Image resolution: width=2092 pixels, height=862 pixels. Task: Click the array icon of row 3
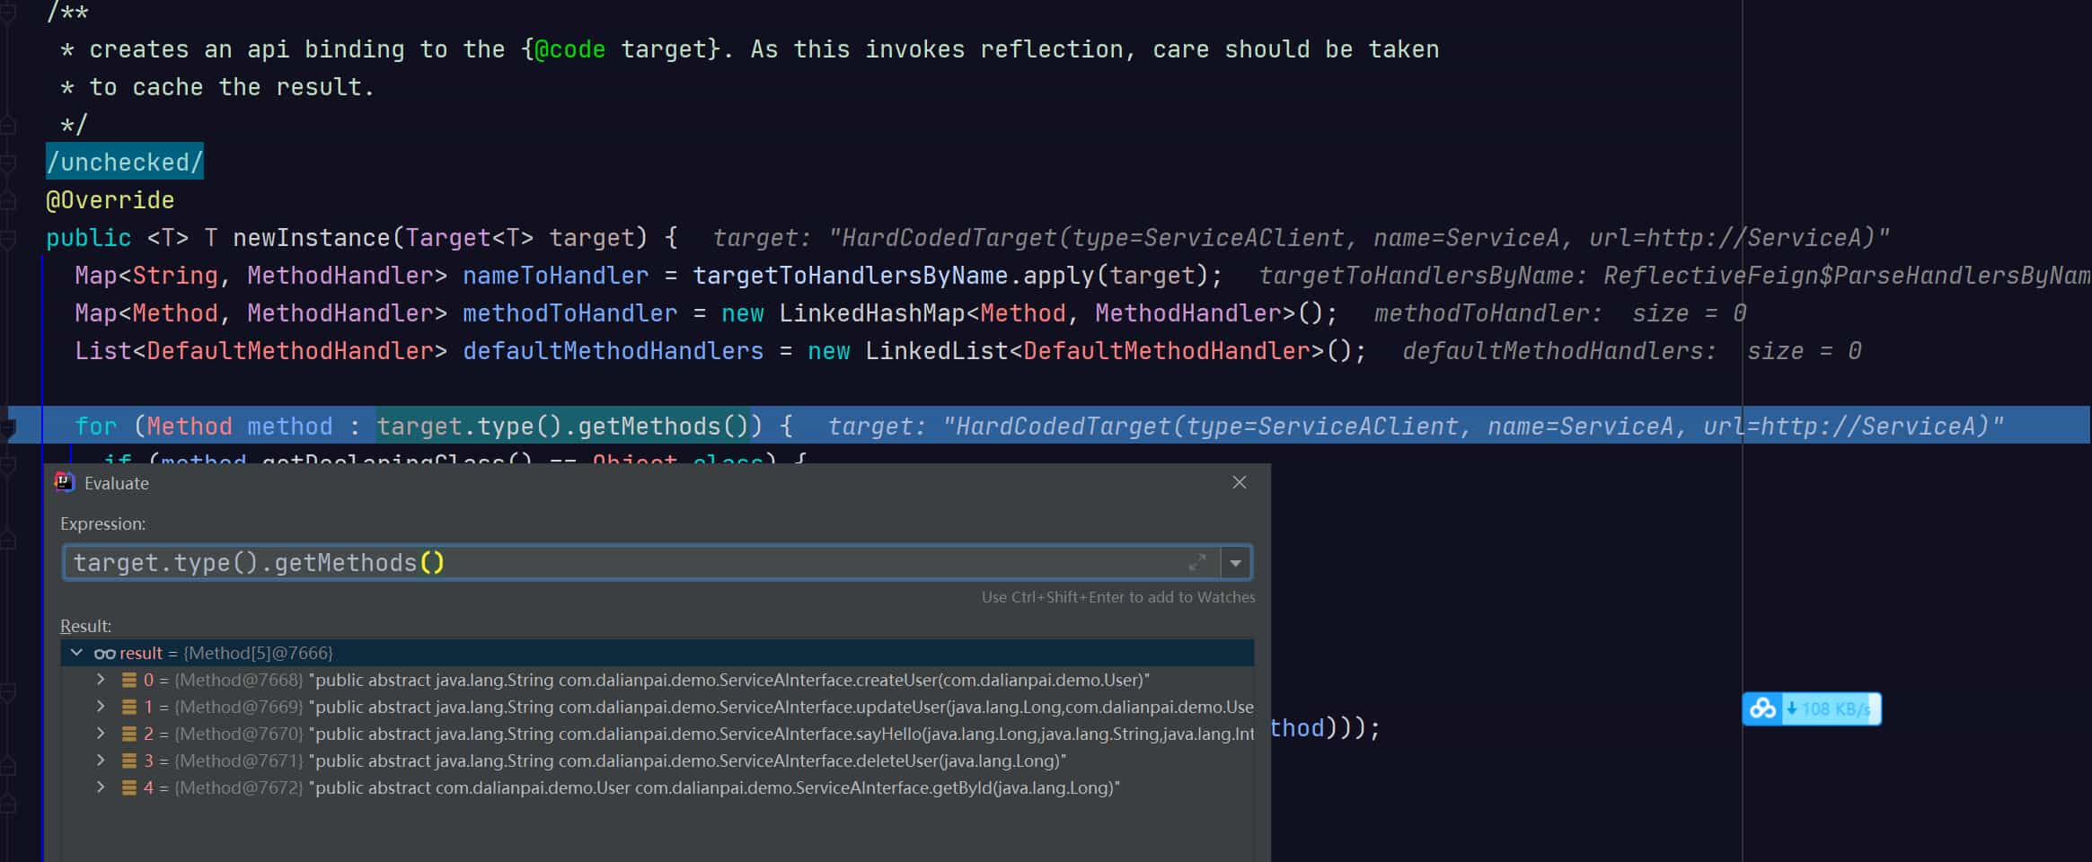(129, 761)
